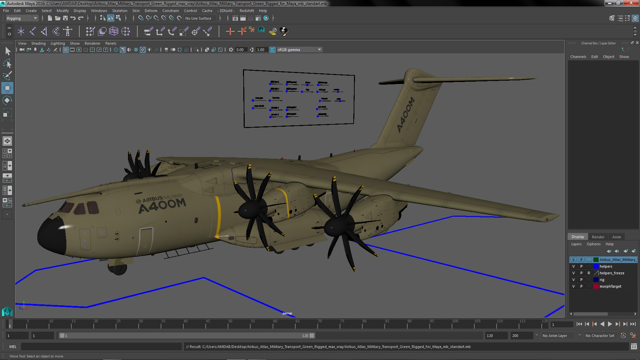Open the No Live Surface field

(200, 18)
